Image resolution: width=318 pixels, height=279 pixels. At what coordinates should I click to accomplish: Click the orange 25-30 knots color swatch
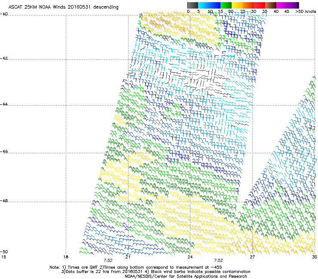(x=248, y=5)
